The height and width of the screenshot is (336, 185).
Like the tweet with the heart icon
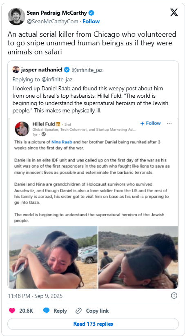(12, 311)
